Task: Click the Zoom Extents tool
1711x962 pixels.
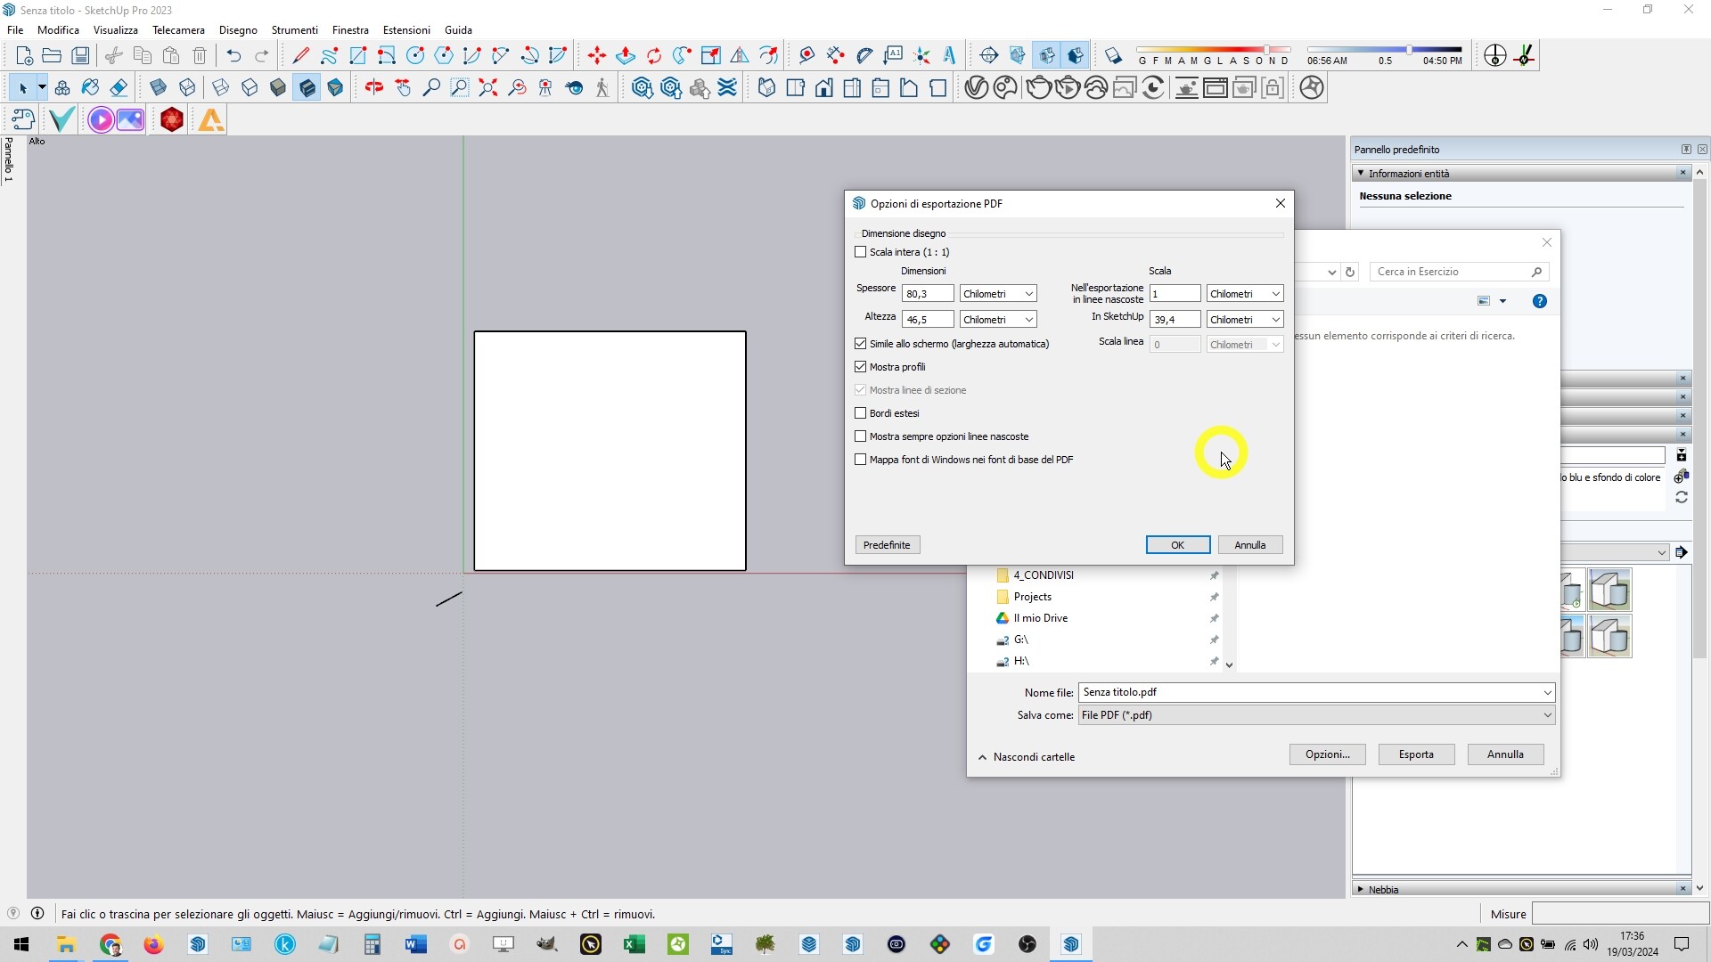Action: (488, 87)
